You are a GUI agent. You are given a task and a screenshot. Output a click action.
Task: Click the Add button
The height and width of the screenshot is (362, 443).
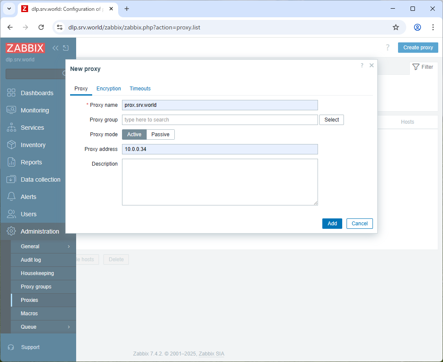click(x=332, y=224)
